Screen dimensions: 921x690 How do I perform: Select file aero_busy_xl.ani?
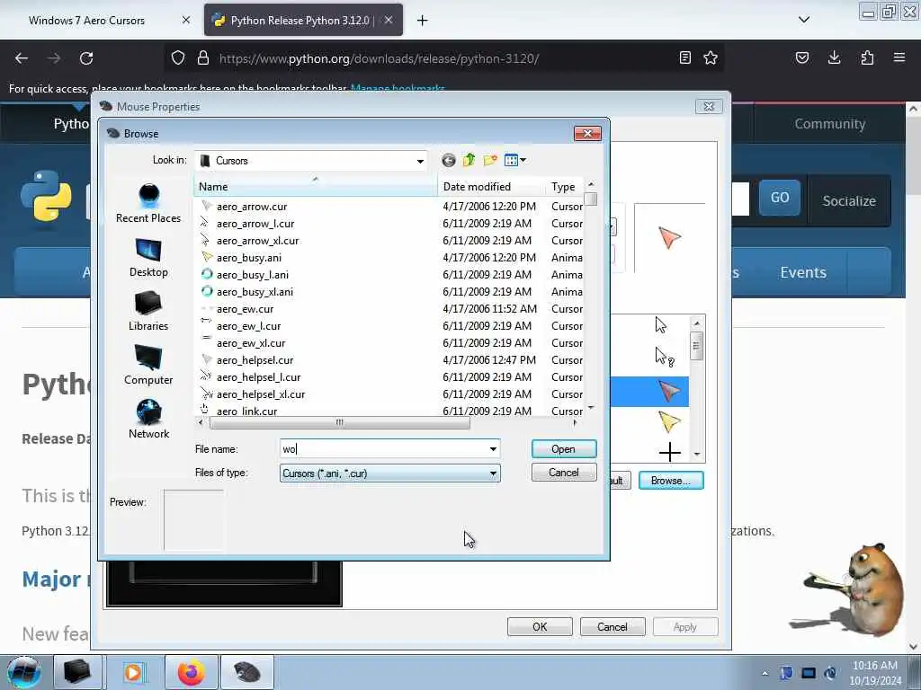click(255, 292)
